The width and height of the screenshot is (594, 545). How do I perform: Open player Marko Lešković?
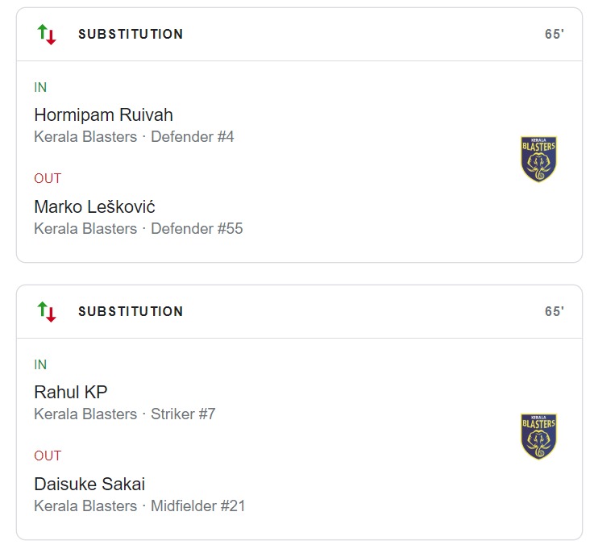94,206
